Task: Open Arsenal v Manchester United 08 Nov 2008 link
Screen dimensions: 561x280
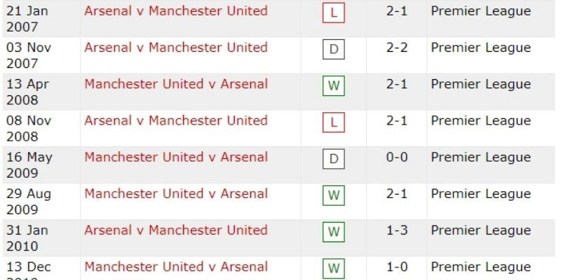Action: coord(176,120)
